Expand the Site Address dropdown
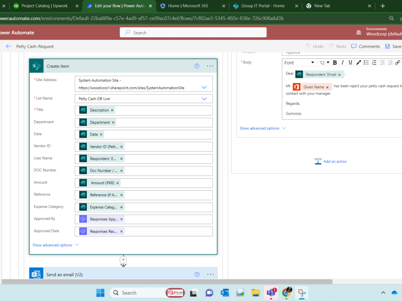Viewport: 402px width, 301px height. tap(204, 87)
